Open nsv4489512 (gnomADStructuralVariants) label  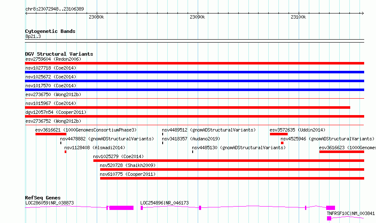point(209,130)
